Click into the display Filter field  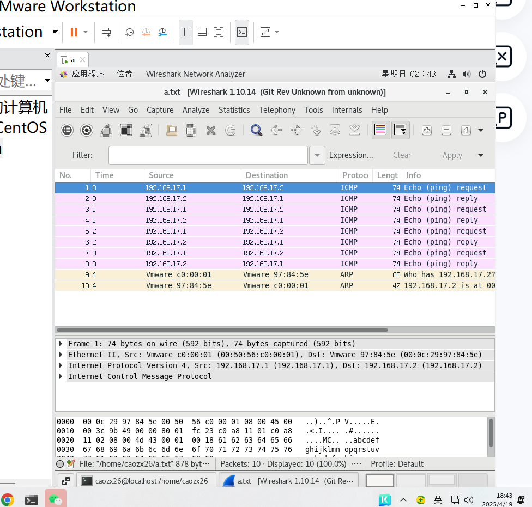click(x=208, y=155)
